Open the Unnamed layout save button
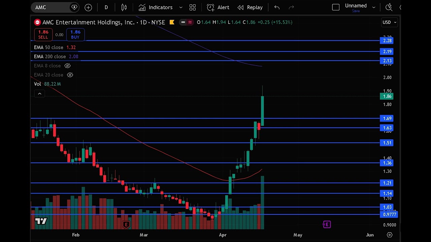 click(x=356, y=7)
